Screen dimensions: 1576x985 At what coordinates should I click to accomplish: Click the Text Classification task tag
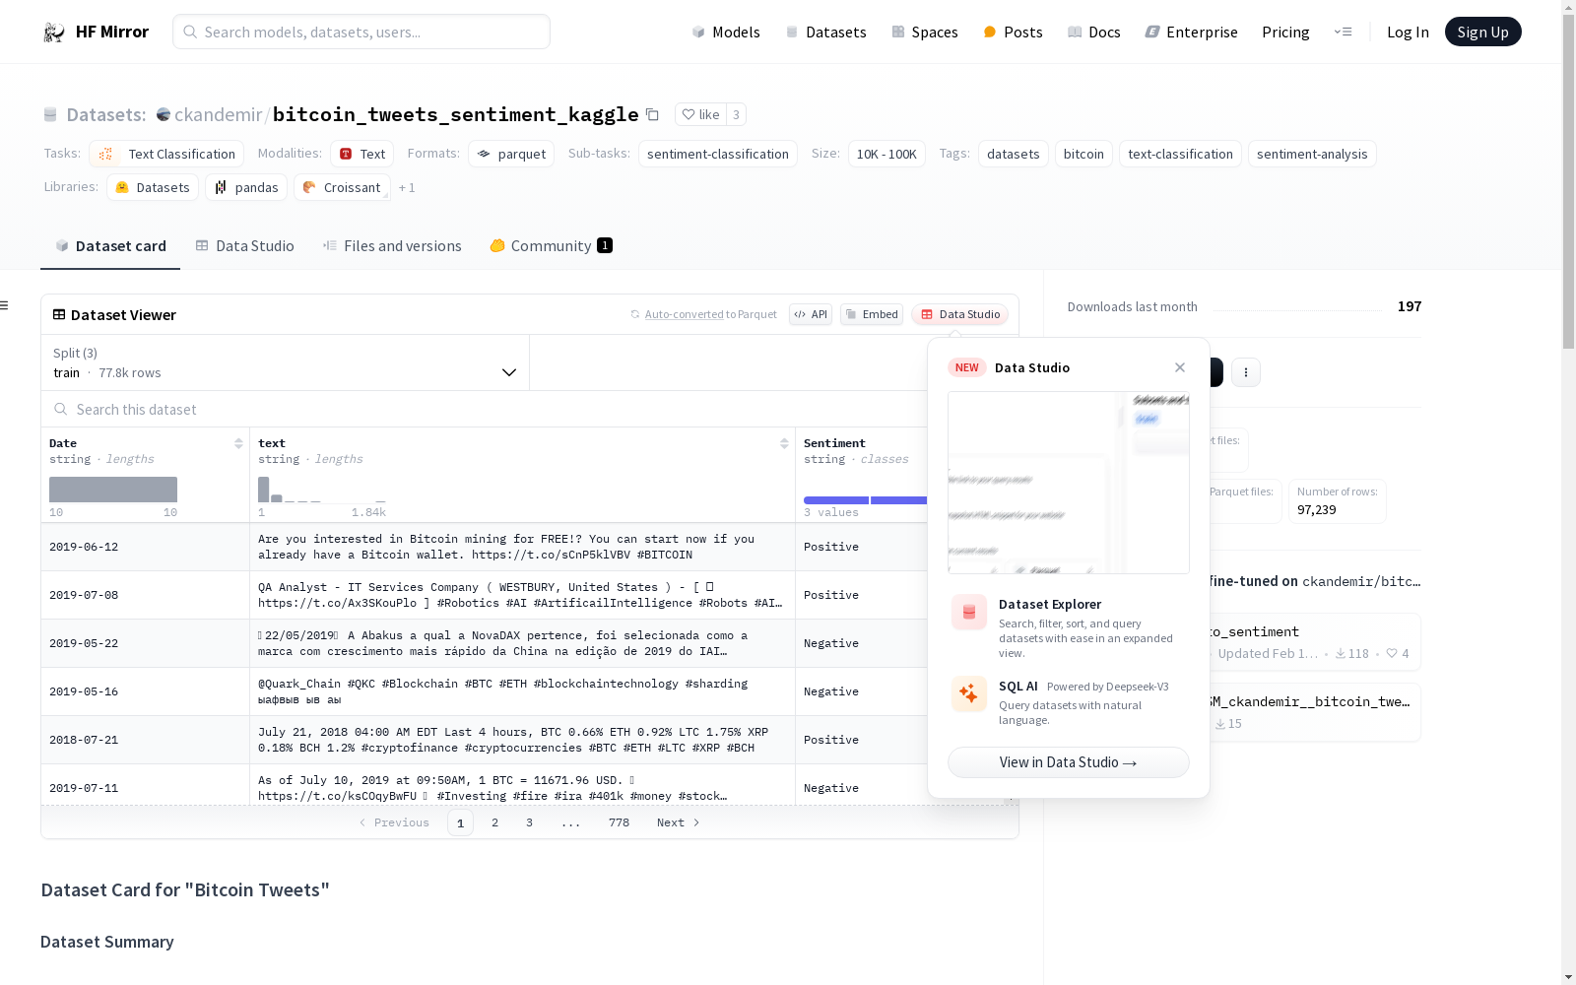[166, 154]
